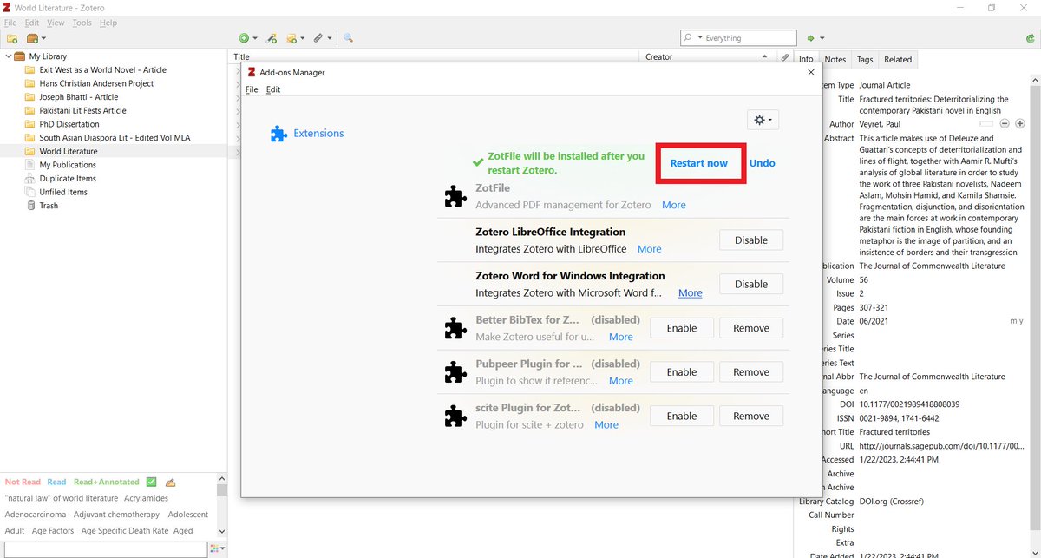Click the Undo link next to Restart now

point(762,162)
